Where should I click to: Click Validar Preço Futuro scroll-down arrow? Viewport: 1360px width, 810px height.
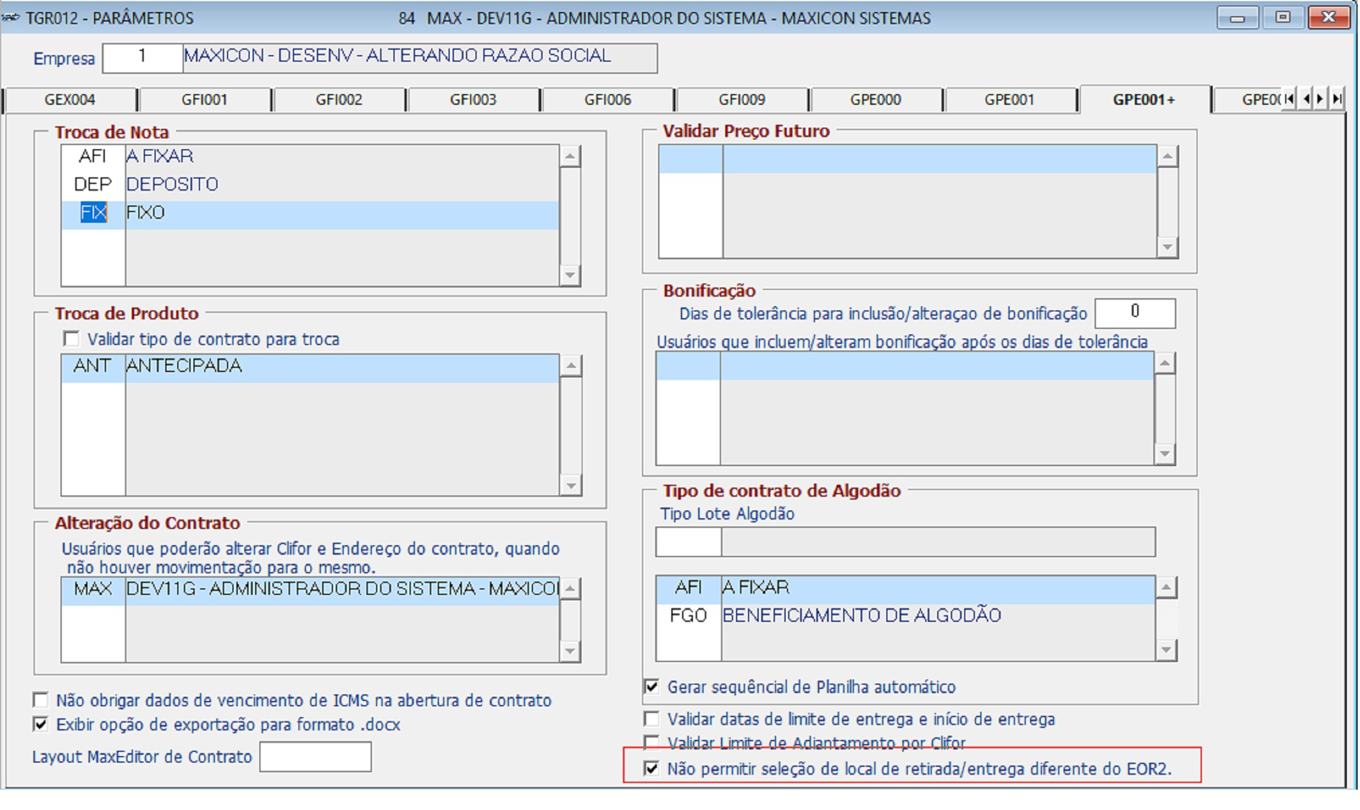tap(1167, 246)
